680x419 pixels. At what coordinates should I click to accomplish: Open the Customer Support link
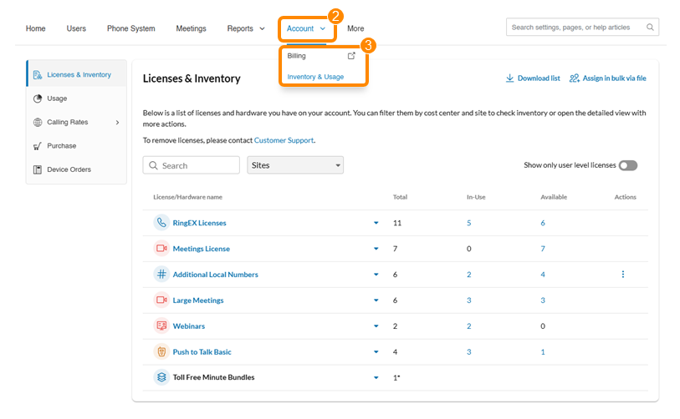point(284,140)
